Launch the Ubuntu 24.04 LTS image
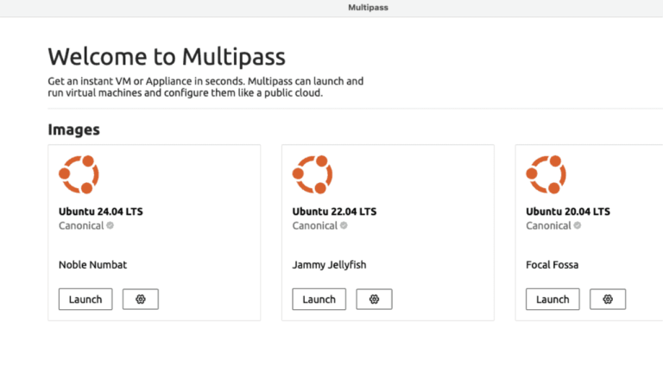663x373 pixels. coord(85,299)
